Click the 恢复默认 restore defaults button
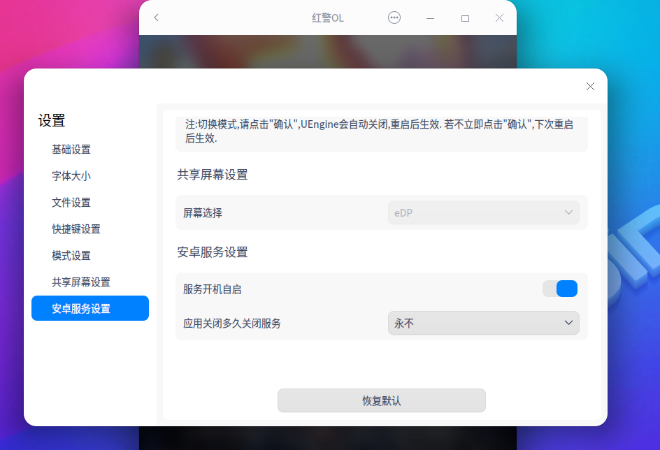 coord(381,400)
